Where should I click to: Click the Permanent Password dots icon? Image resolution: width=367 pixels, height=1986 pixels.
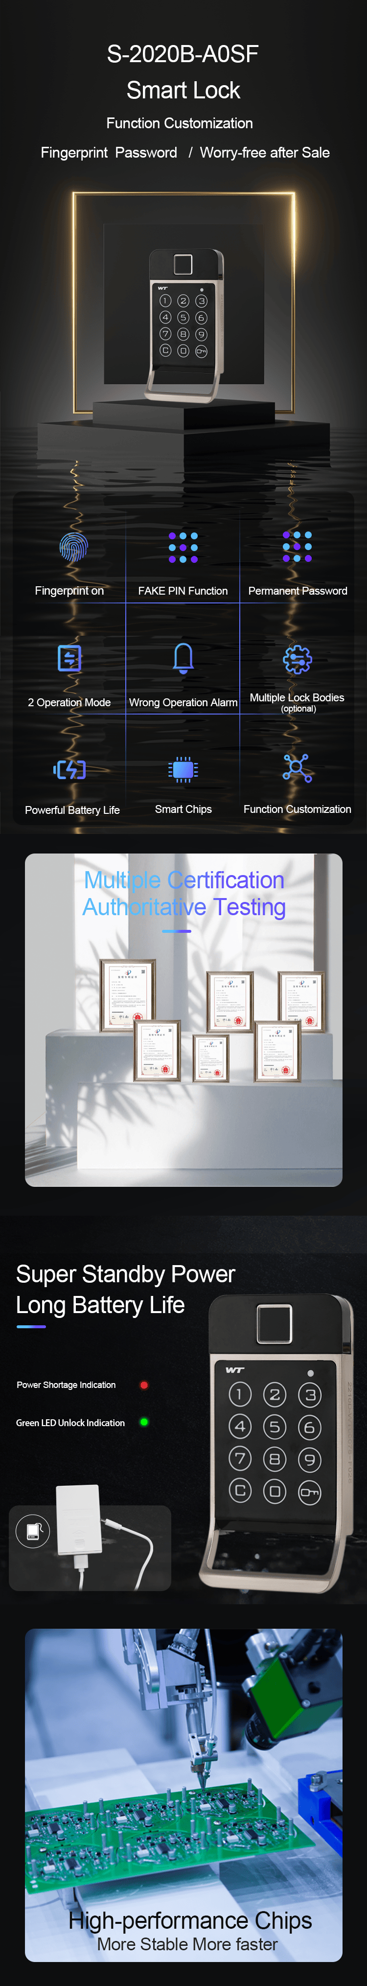point(297,546)
